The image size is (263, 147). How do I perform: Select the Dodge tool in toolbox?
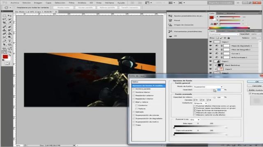pyautogui.click(x=9, y=37)
